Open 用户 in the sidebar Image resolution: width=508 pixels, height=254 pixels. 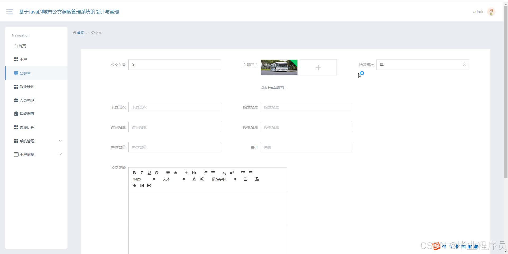pos(36,60)
